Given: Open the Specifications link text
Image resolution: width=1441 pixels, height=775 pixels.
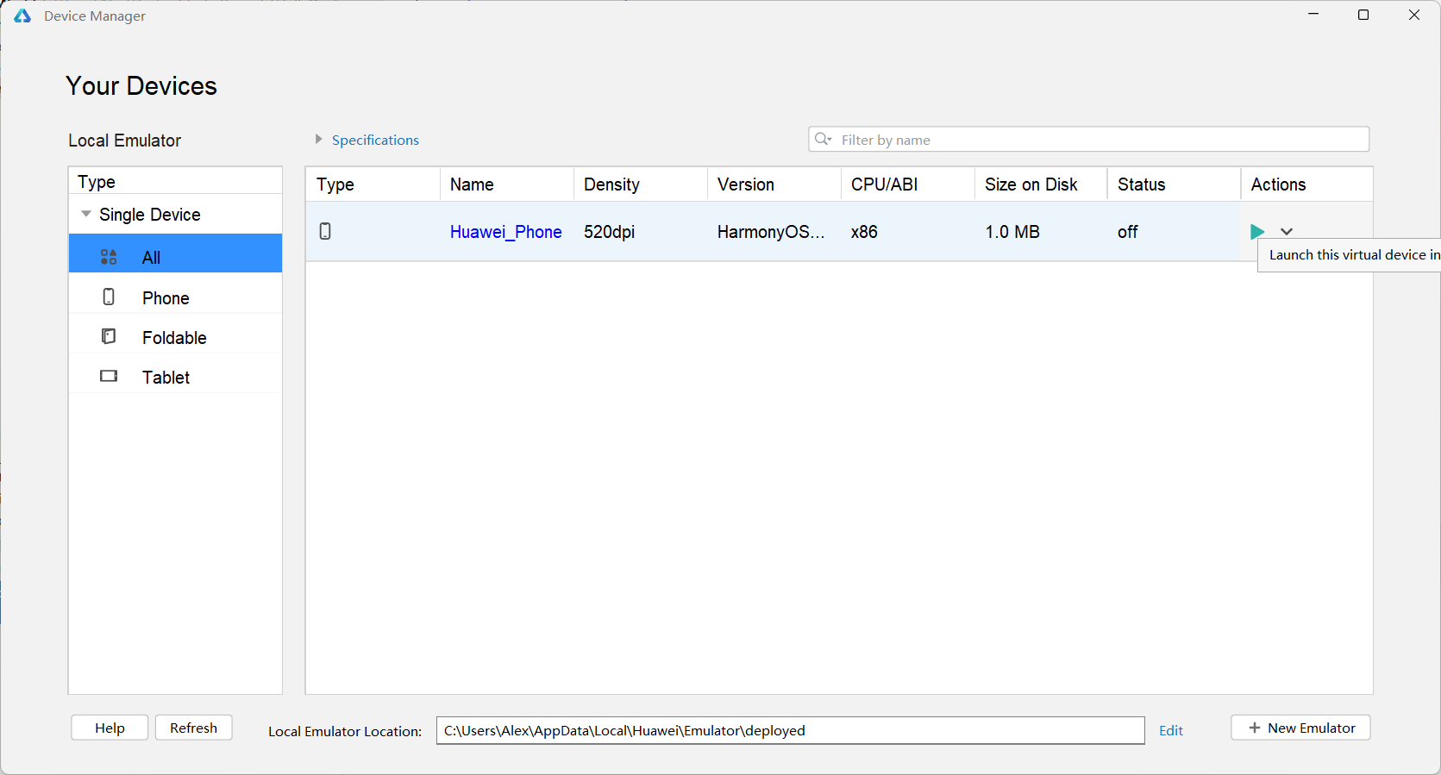Looking at the screenshot, I should click(x=375, y=140).
